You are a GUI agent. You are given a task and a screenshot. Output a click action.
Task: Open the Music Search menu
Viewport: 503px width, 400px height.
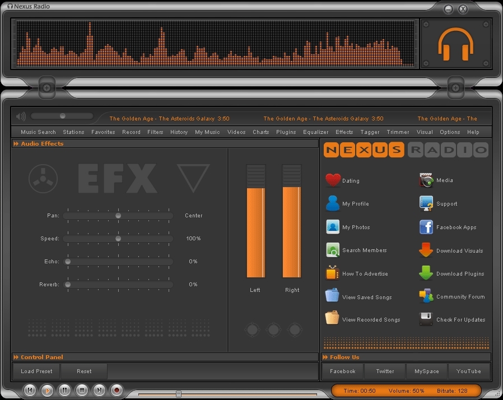(38, 132)
